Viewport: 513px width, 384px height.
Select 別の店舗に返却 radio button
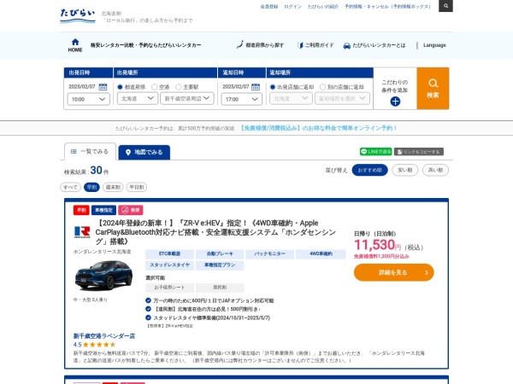(x=322, y=87)
